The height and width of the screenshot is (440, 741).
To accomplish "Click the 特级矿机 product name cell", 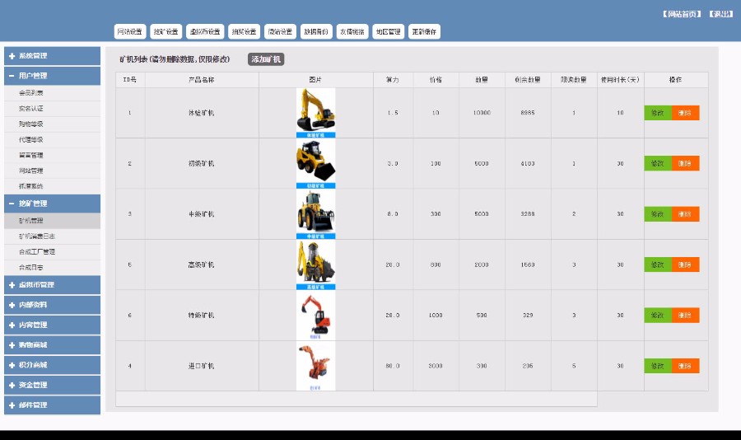I will pyautogui.click(x=202, y=315).
